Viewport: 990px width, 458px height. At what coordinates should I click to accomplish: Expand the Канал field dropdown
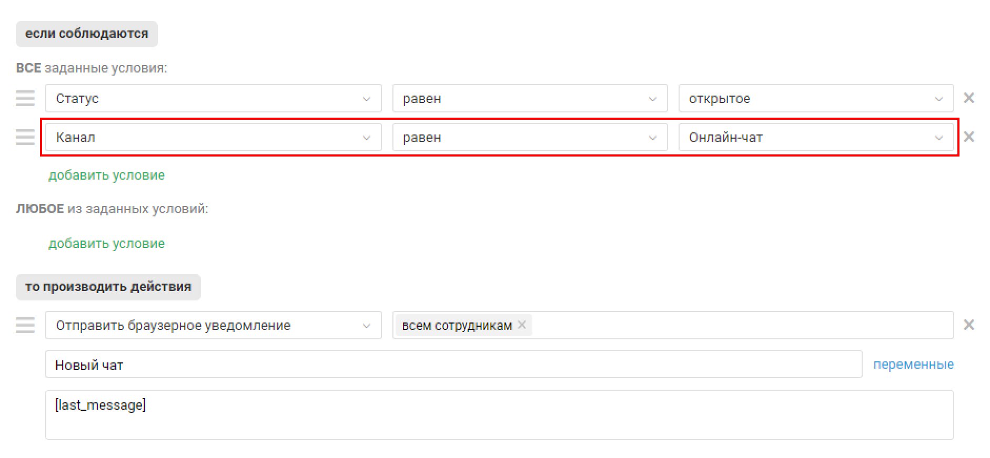point(213,137)
